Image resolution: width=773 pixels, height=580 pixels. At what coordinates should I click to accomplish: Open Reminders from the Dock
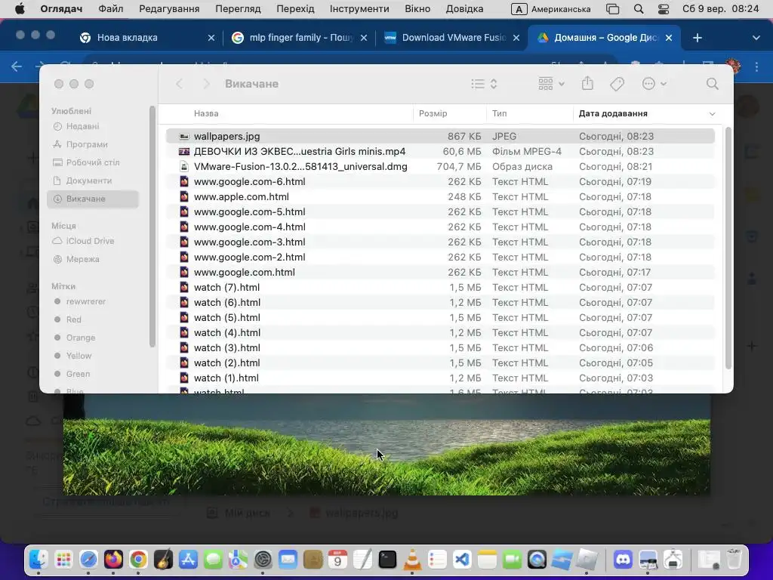click(437, 560)
